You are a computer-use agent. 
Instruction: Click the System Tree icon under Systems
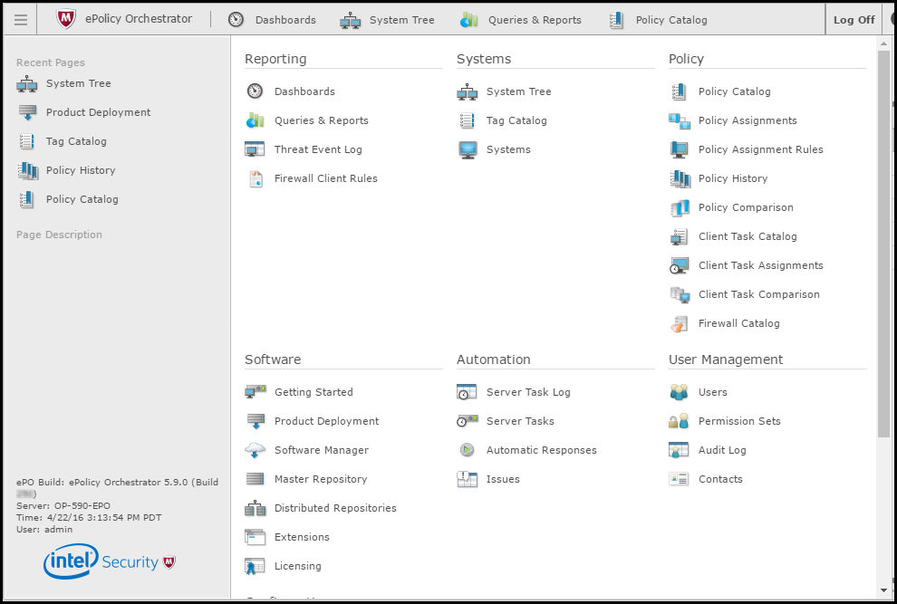pos(467,91)
